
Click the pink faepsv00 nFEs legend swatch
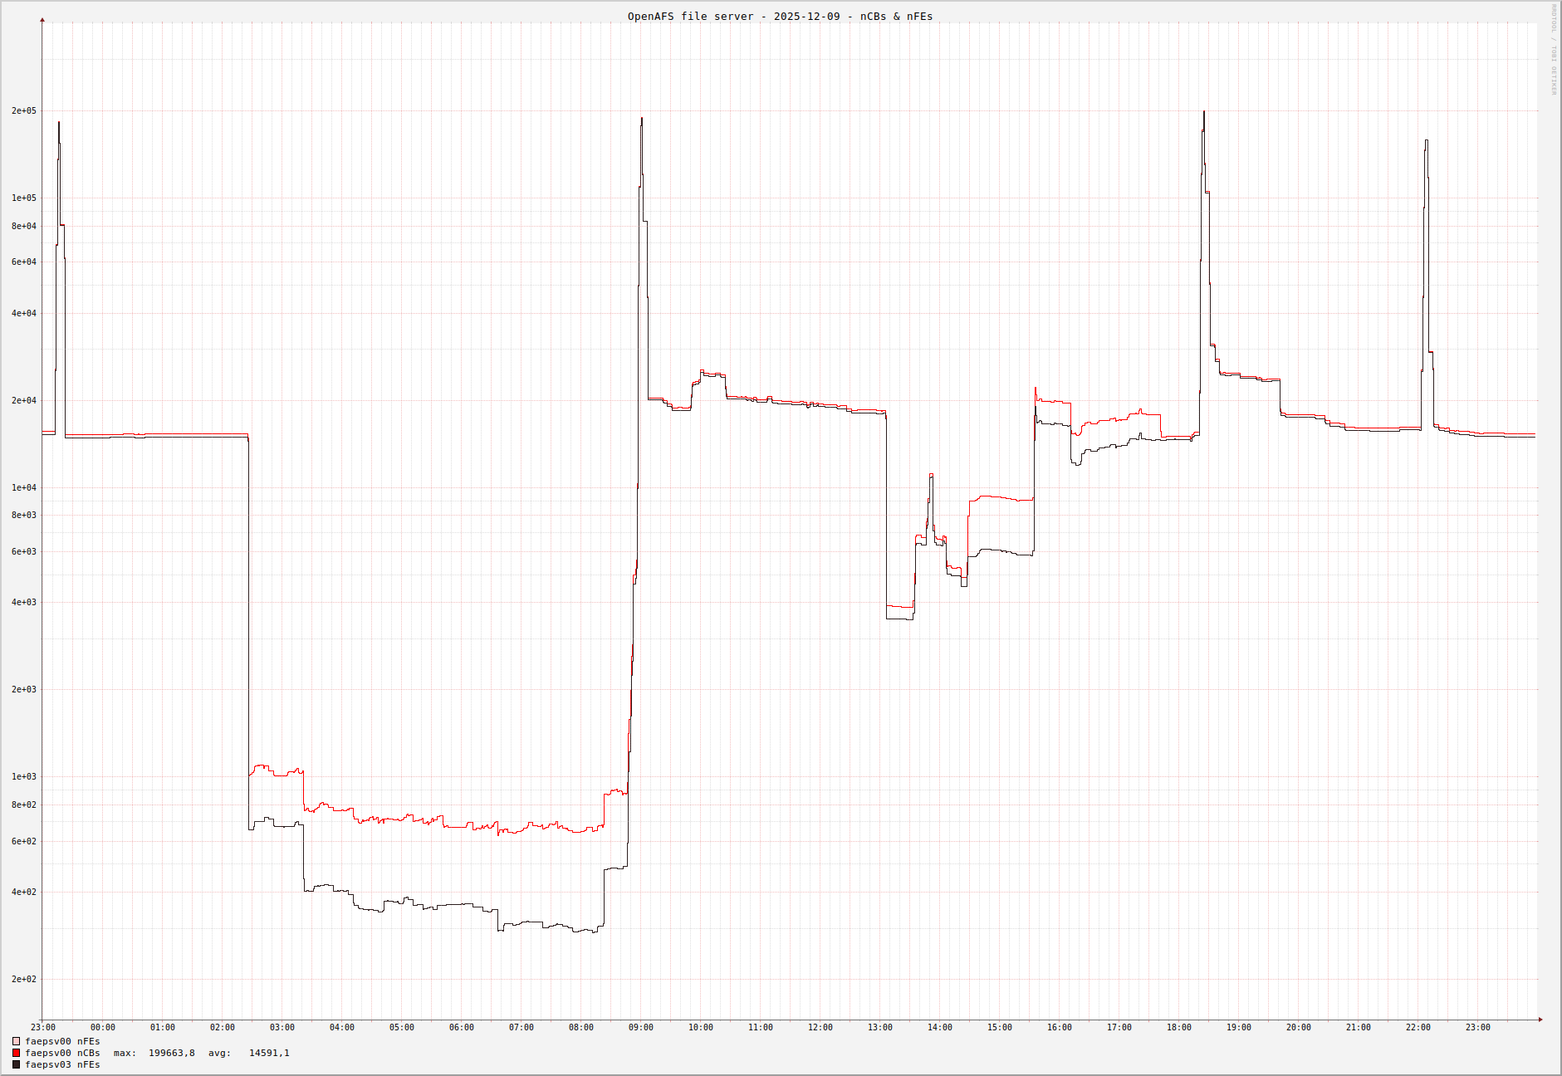click(16, 1041)
